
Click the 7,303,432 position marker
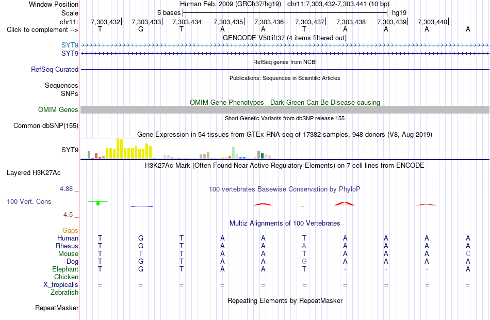coord(105,22)
